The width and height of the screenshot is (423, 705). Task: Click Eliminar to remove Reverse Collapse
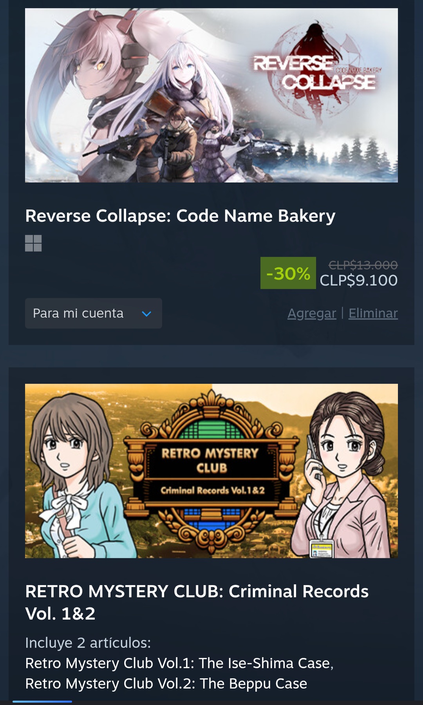point(373,313)
